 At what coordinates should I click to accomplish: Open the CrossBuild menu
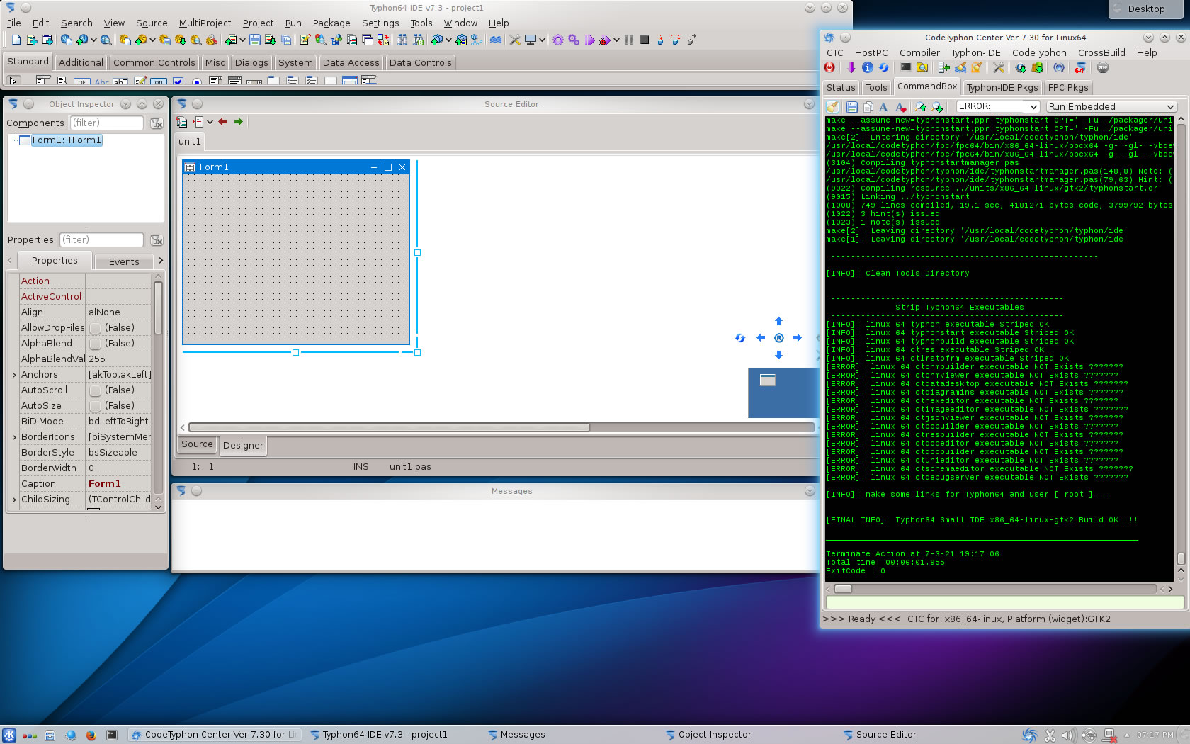[x=1101, y=52]
